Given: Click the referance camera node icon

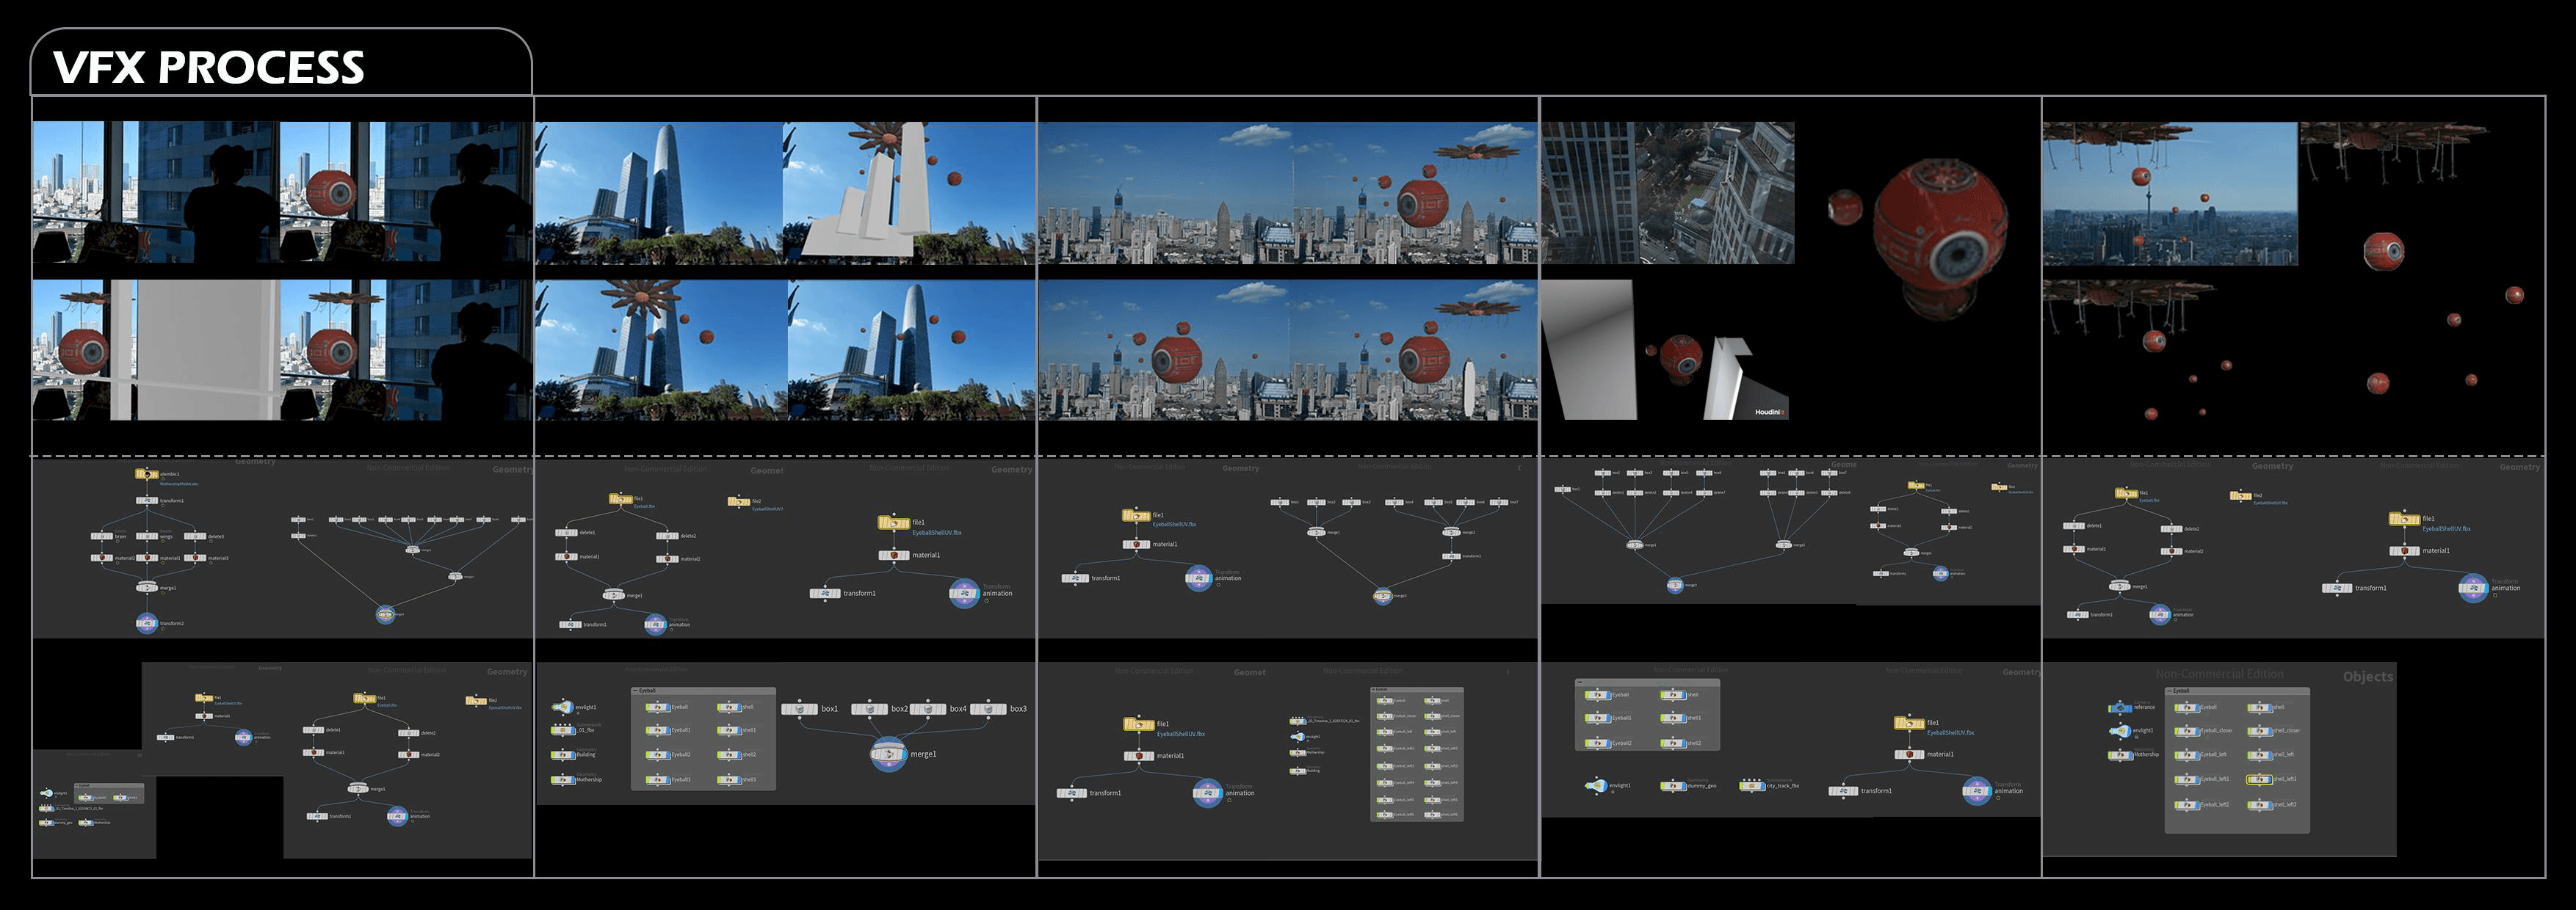Looking at the screenshot, I should coord(2119,707).
